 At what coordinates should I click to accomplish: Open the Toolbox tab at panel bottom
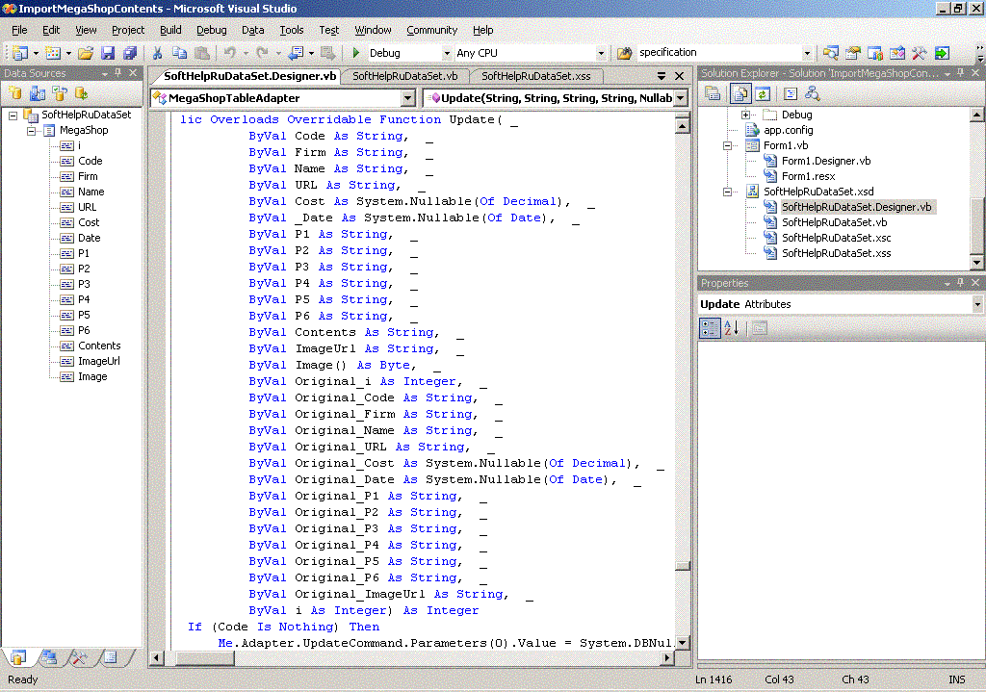(x=81, y=658)
